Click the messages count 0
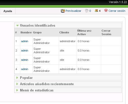128x104 pixels. tap(90, 11)
